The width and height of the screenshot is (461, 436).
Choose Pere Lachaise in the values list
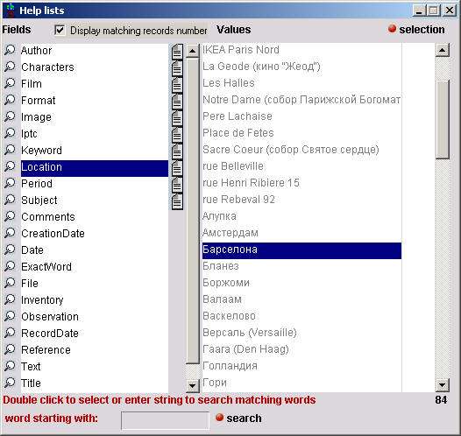(x=301, y=116)
